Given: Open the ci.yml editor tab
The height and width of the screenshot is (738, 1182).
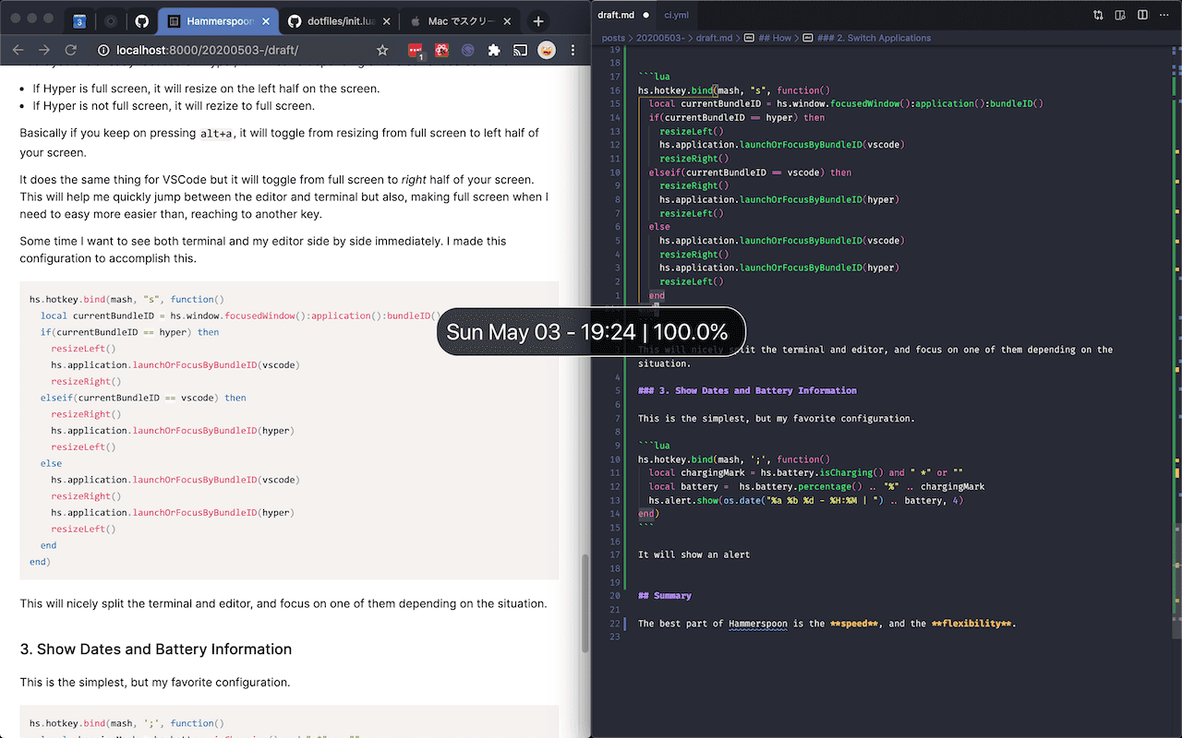Looking at the screenshot, I should [x=677, y=15].
